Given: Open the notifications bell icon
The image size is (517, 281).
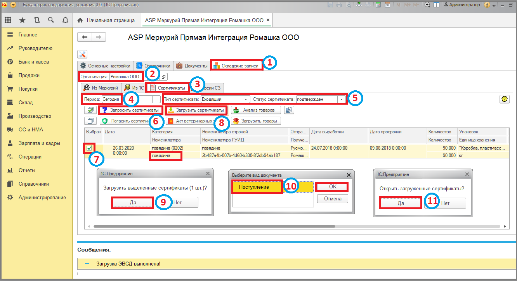Looking at the screenshot, I should click(65, 20).
